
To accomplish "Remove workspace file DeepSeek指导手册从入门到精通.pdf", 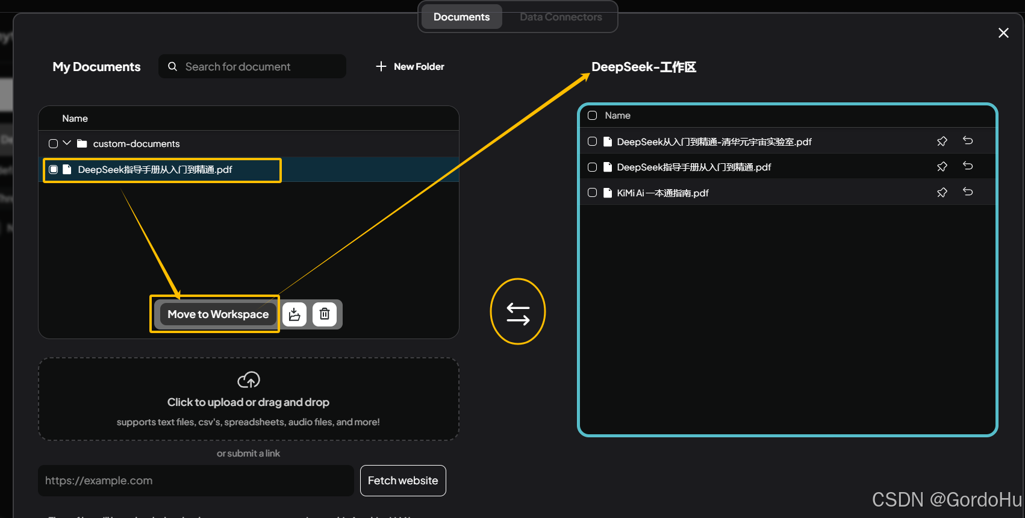I will tap(968, 166).
